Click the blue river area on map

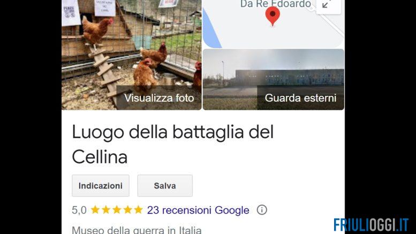click(x=211, y=29)
